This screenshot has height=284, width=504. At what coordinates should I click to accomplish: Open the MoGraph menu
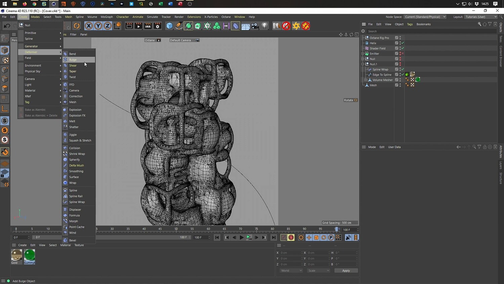click(107, 17)
